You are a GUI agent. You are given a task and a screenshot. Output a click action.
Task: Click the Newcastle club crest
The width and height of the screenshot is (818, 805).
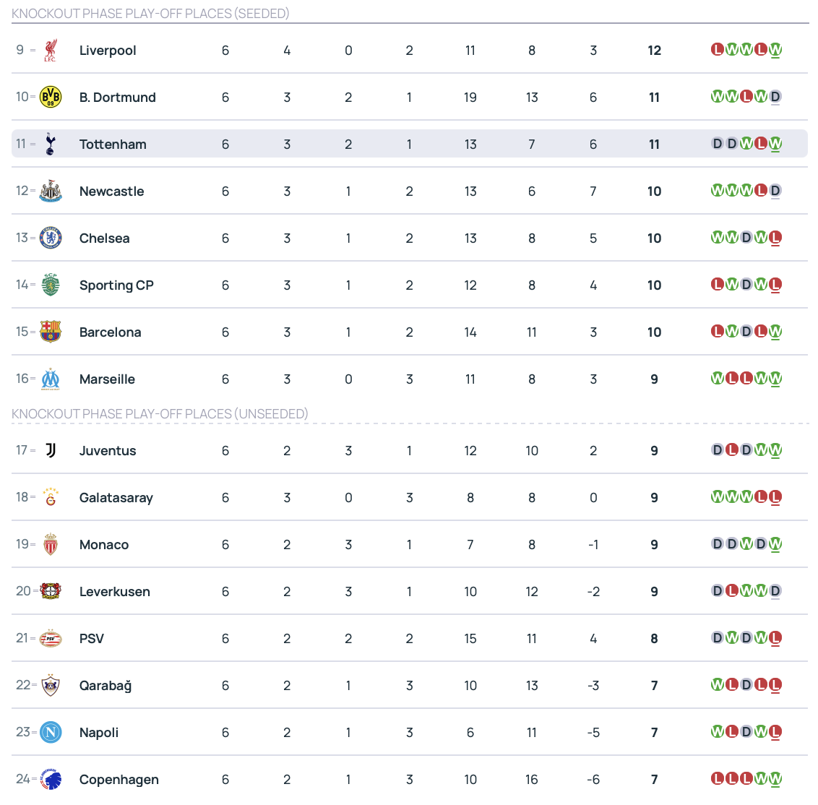(x=50, y=191)
